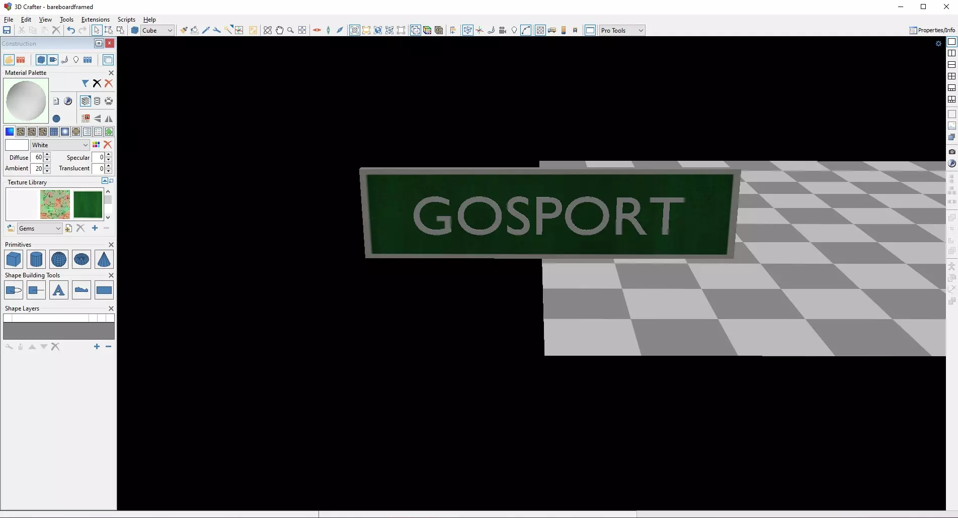Increase the Diffuse value with up arrow
The width and height of the screenshot is (958, 518).
47,155
